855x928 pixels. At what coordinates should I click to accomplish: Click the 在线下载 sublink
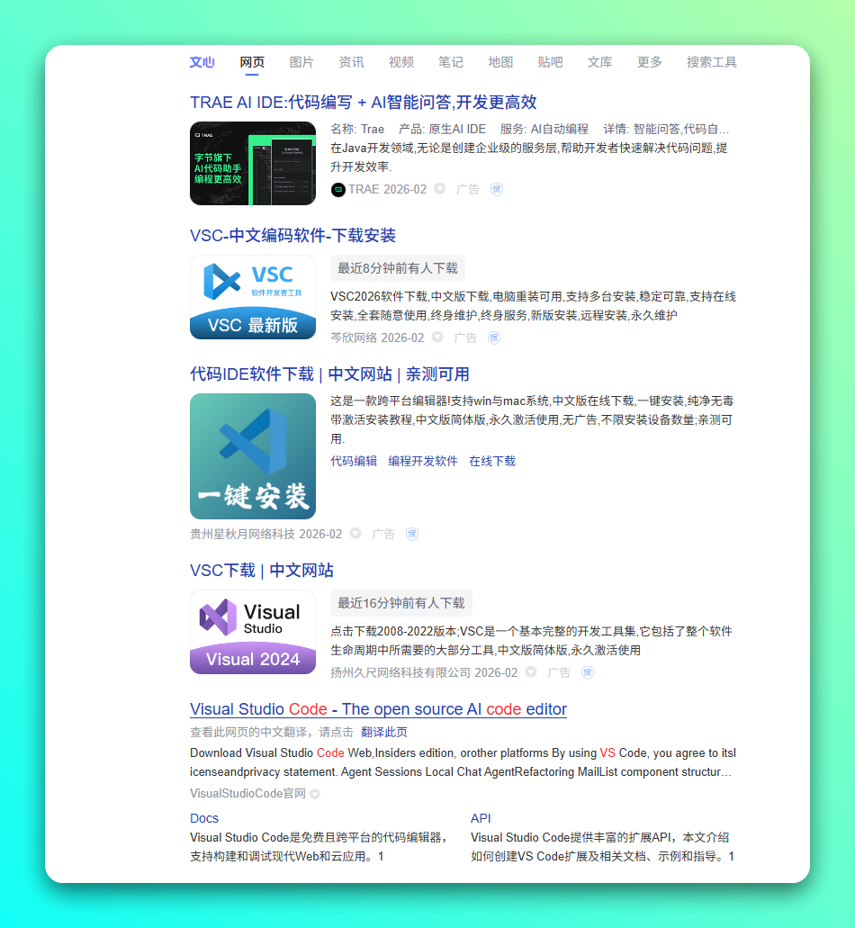coord(492,461)
